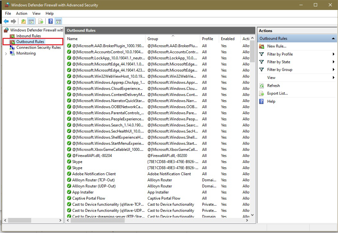The image size is (338, 233).
Task: Open the File menu
Action: click(x=8, y=13)
